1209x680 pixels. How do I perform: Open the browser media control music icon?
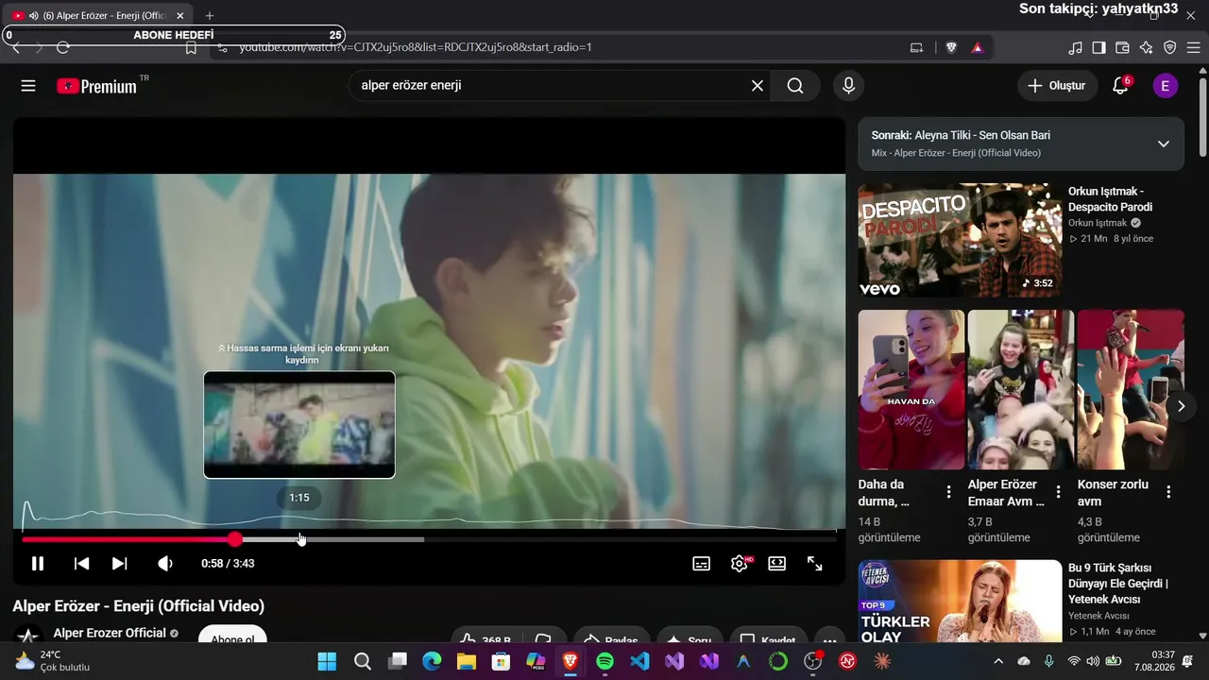1075,47
